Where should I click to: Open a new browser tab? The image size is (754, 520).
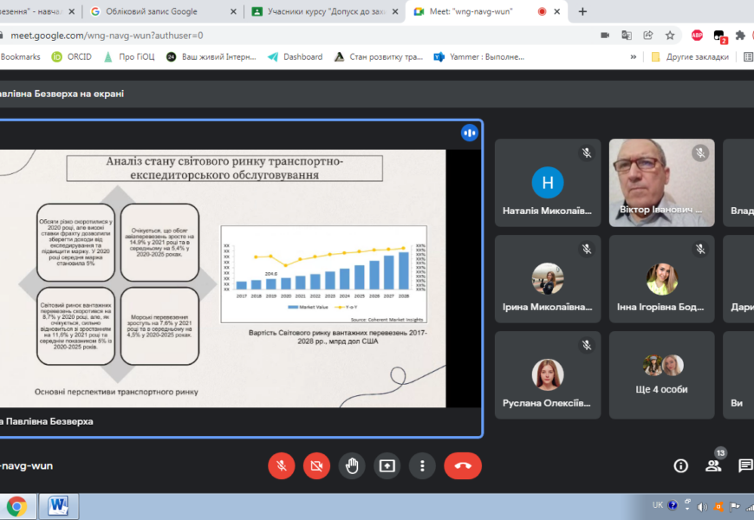tap(582, 11)
